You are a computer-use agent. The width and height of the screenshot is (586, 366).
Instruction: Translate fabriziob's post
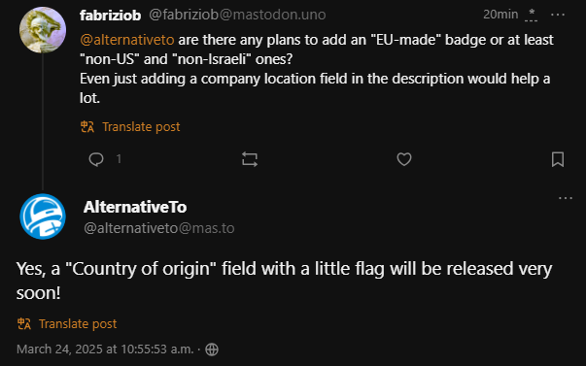point(141,127)
